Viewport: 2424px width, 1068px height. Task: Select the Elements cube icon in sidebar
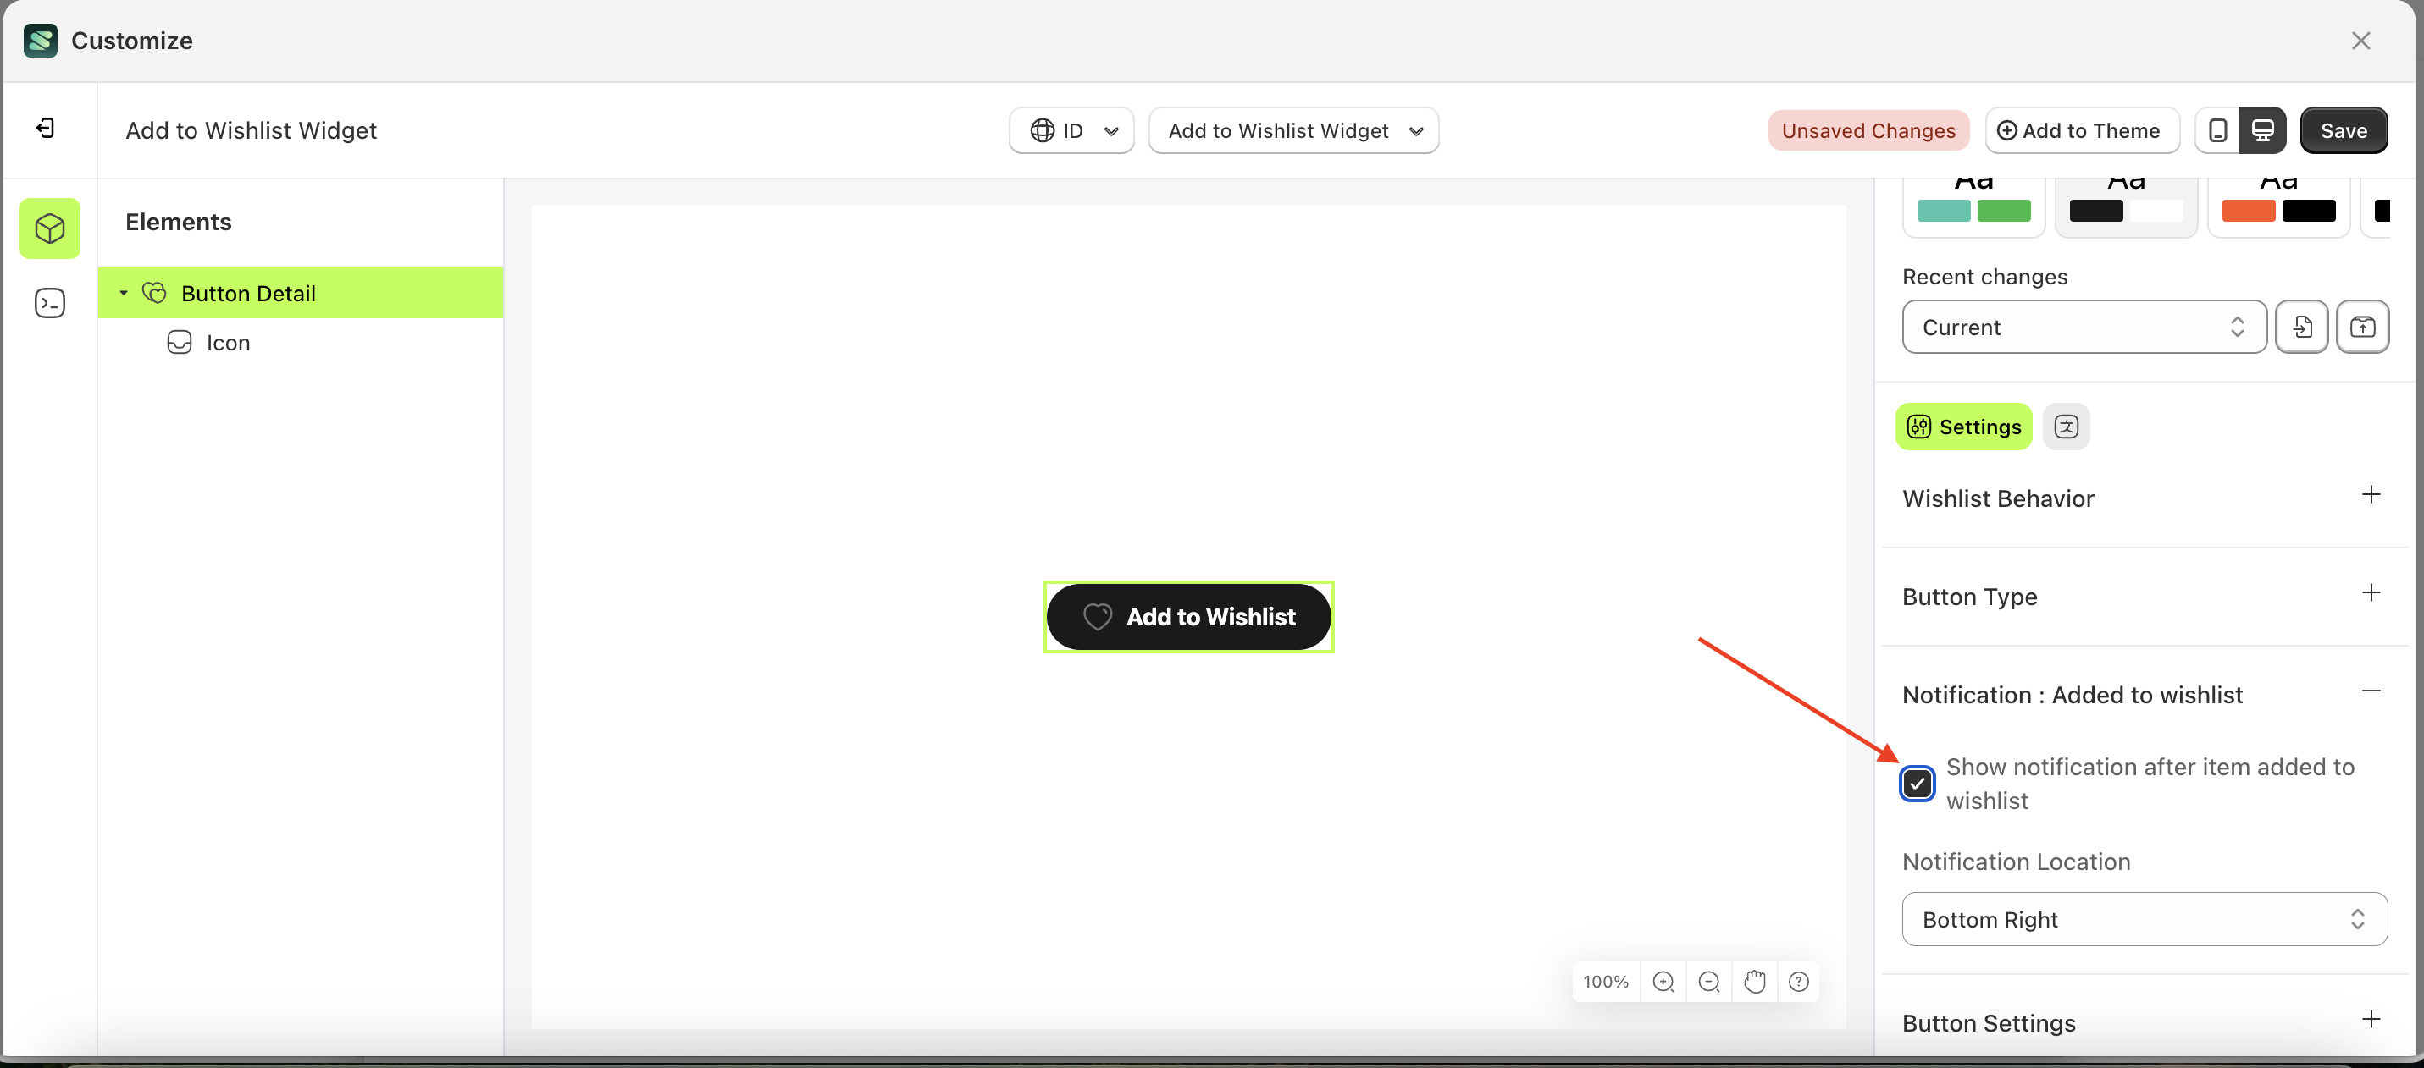(x=49, y=228)
